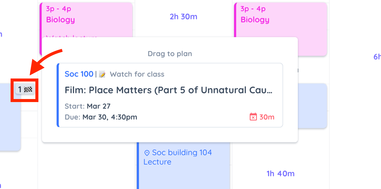Select the 2h 30m free time label
The height and width of the screenshot is (189, 381).
[x=184, y=17]
